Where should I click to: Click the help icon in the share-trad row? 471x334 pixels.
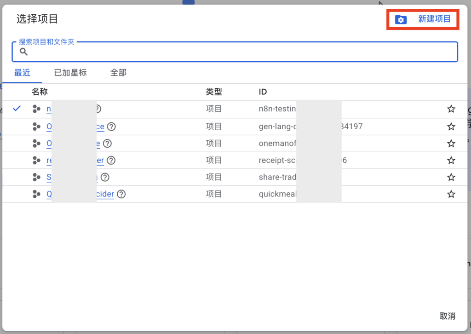click(105, 177)
